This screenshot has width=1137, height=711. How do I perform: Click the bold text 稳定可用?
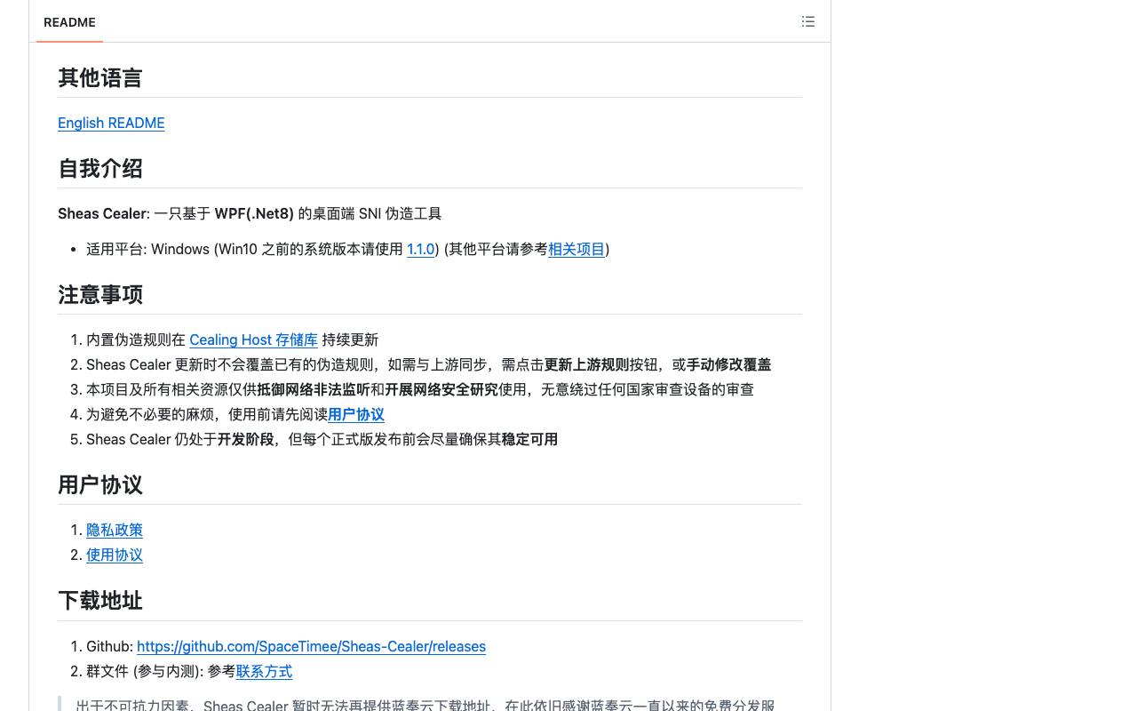pyautogui.click(x=529, y=439)
